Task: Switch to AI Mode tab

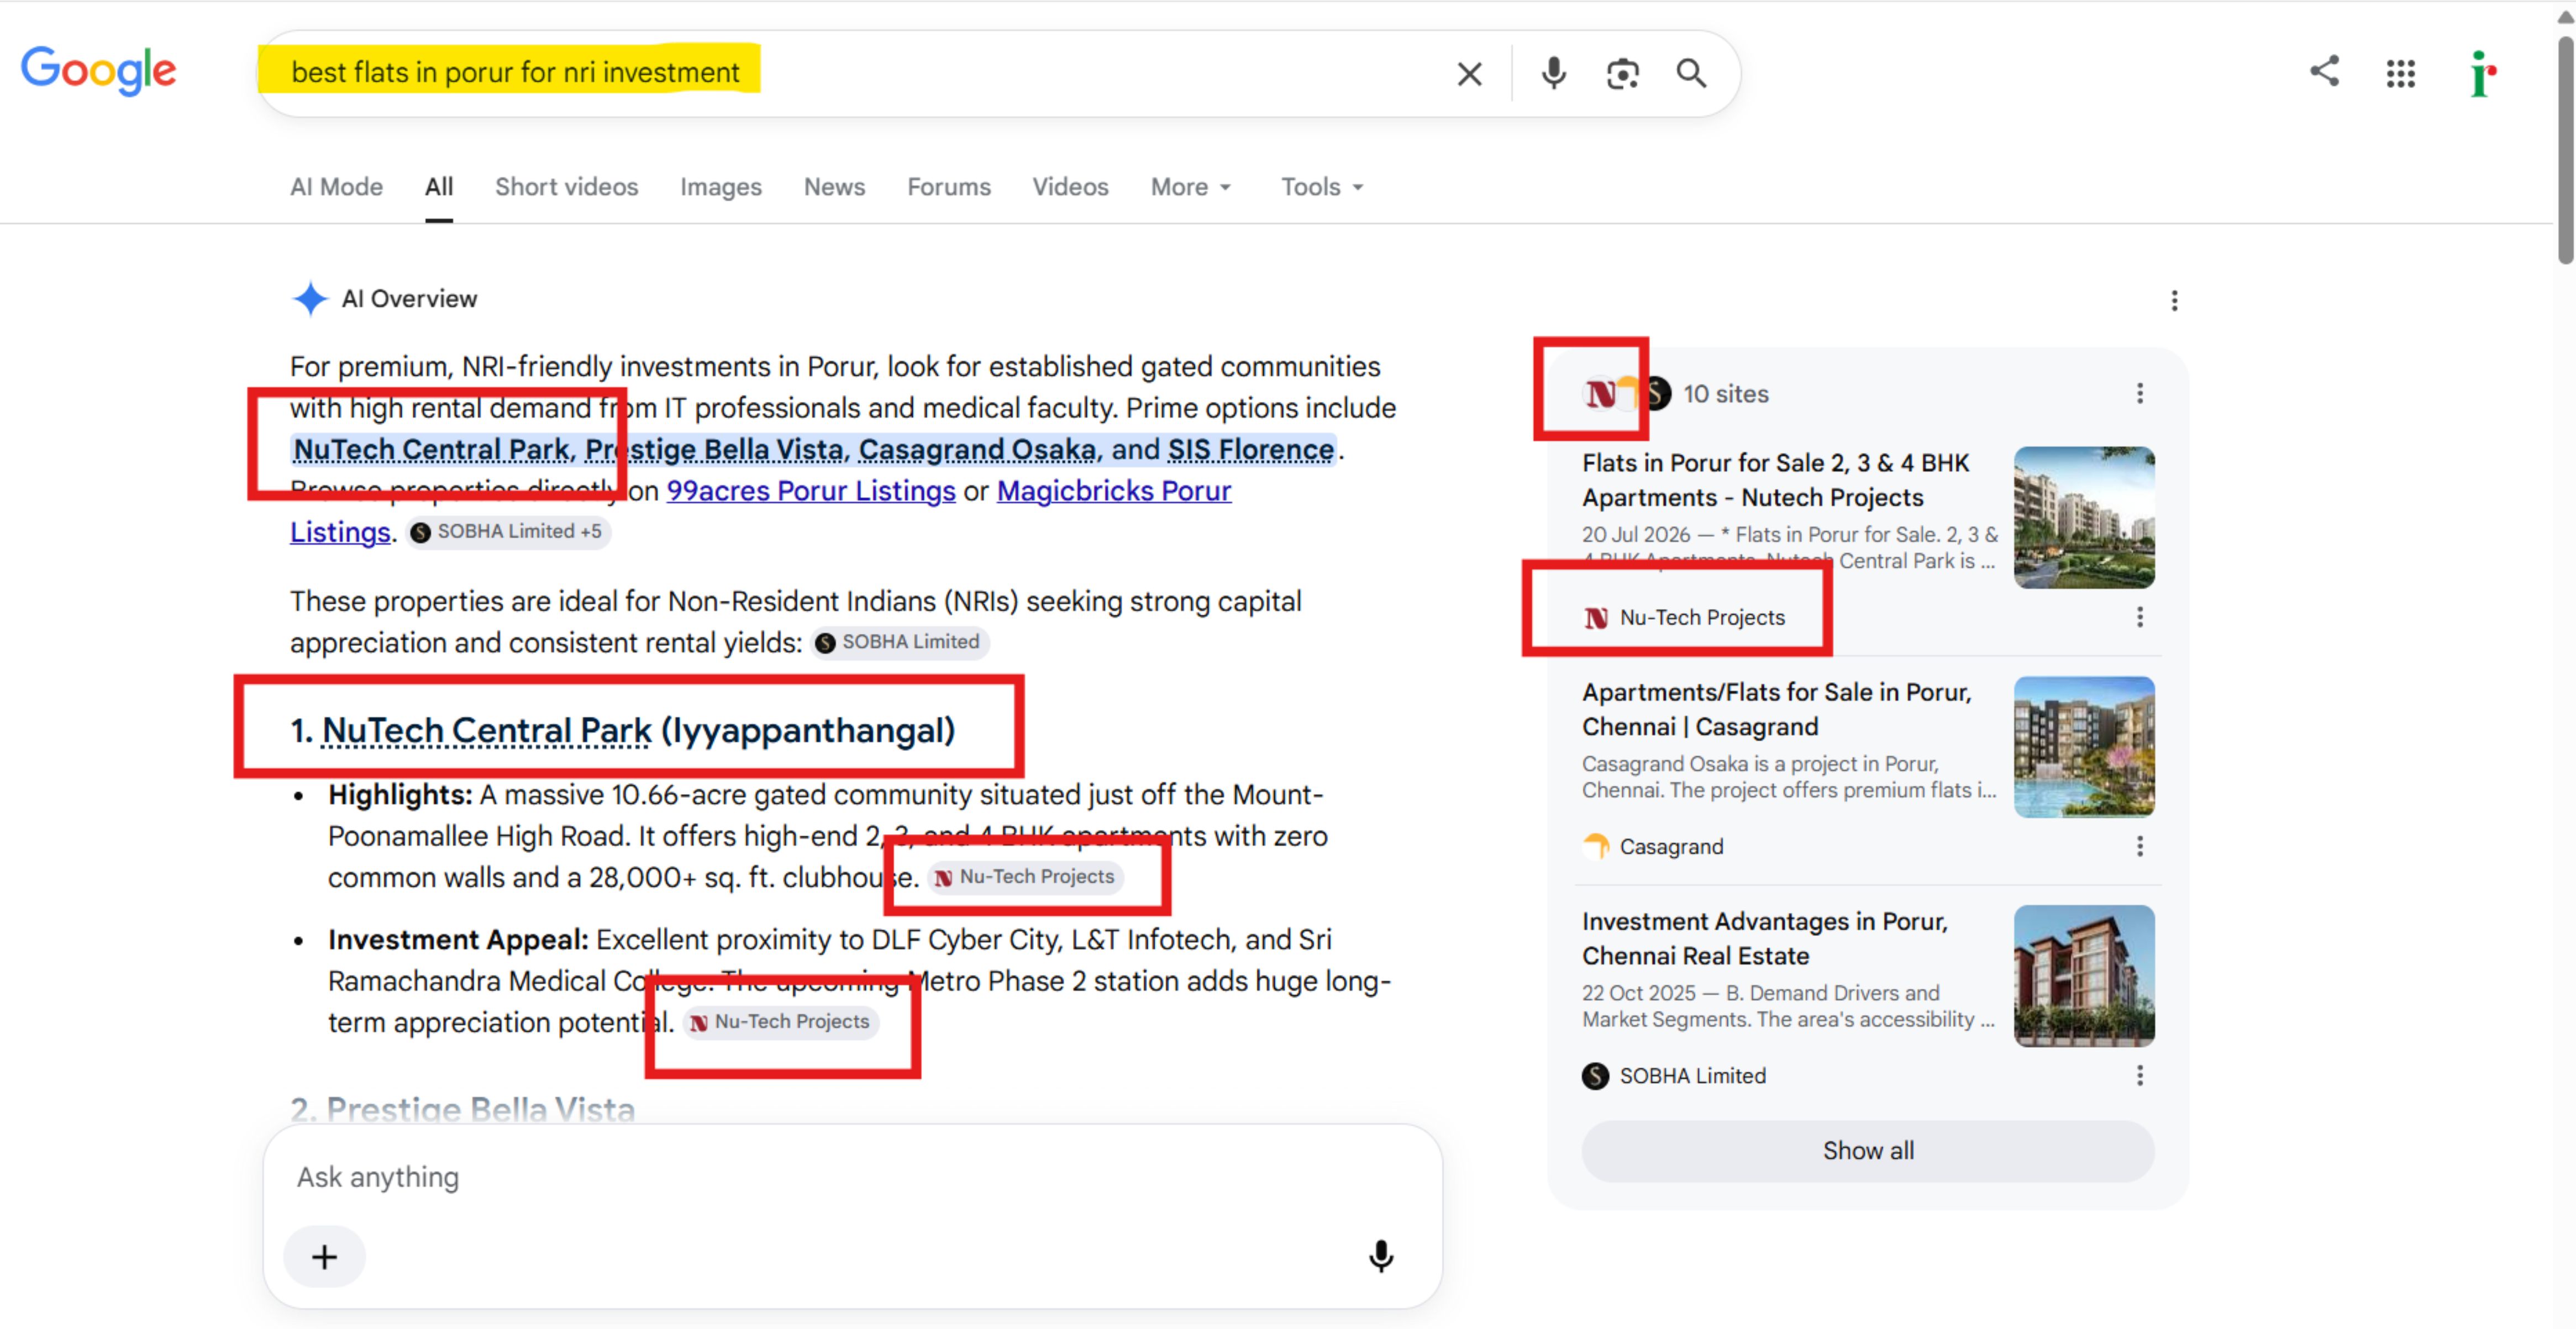Action: tap(336, 187)
